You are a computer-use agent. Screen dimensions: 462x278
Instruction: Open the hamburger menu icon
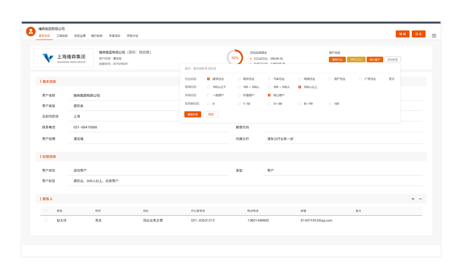434,36
